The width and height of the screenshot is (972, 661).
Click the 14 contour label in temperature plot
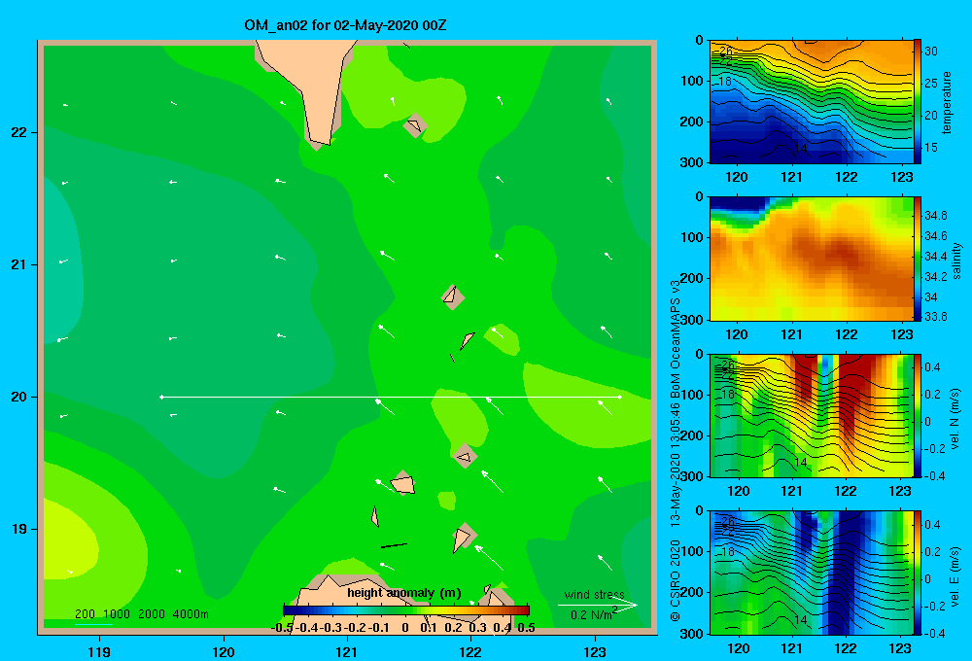click(801, 148)
